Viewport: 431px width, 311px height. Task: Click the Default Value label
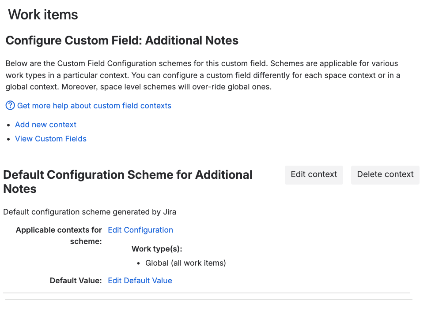(76, 281)
